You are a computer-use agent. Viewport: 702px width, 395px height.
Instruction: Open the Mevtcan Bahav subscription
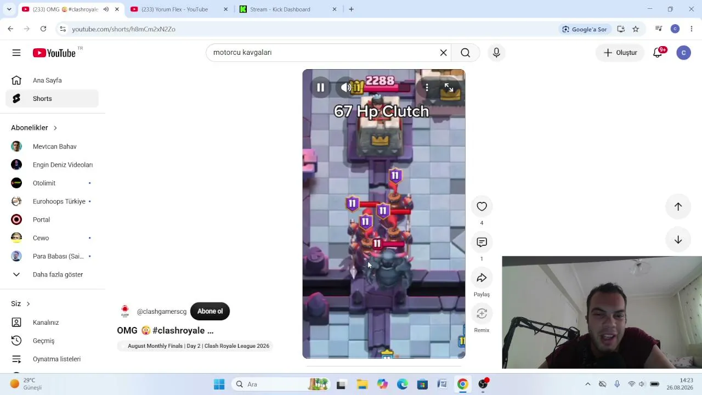point(53,146)
